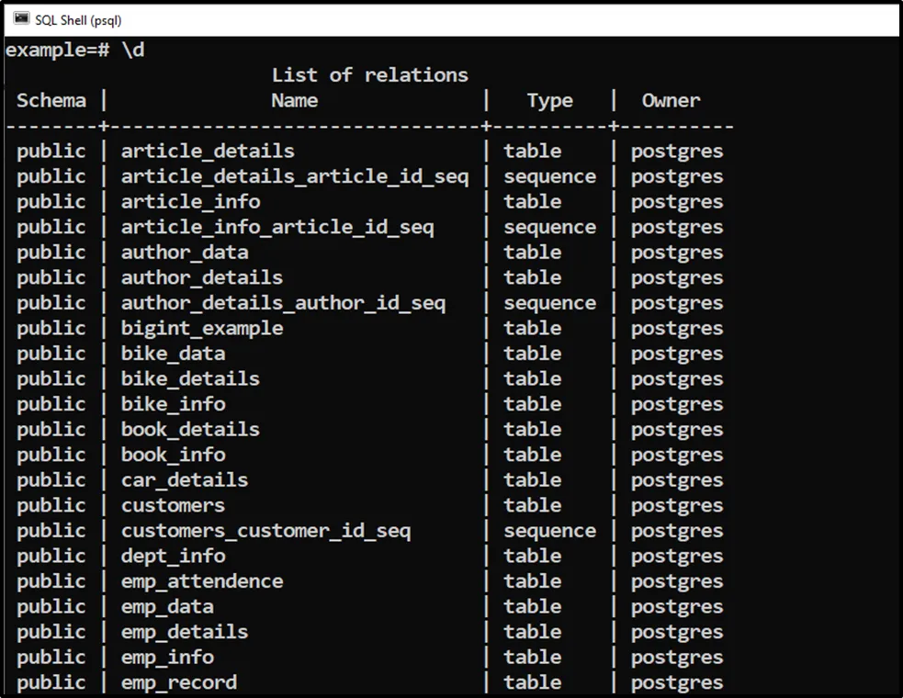
Task: Click the bike_details relation name
Action: click(x=190, y=378)
